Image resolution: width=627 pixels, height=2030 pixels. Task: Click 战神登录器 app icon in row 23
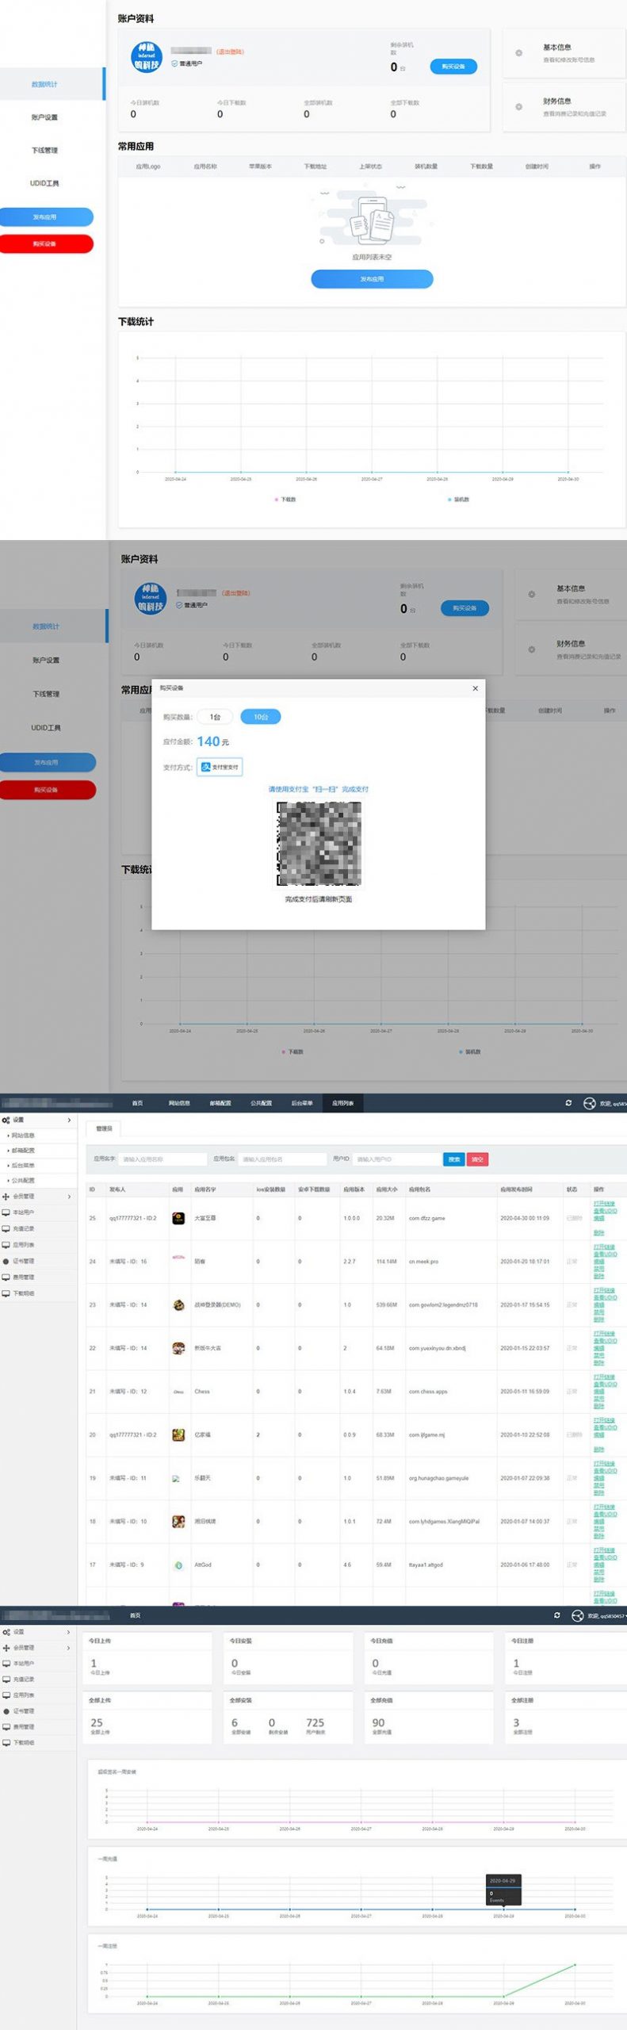click(178, 1305)
